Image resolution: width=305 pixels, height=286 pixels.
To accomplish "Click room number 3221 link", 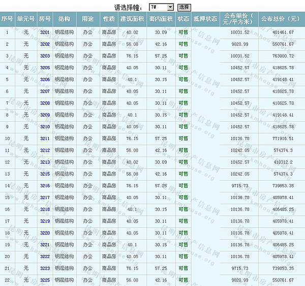I will tap(45, 245).
